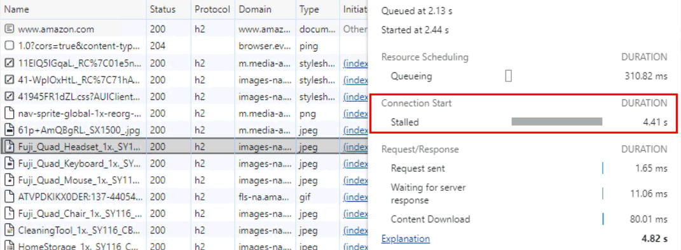Screen dimensions: 681x250
Task: Open initiator link of 41-WpIOxHtL stylesheet row
Action: click(355, 80)
